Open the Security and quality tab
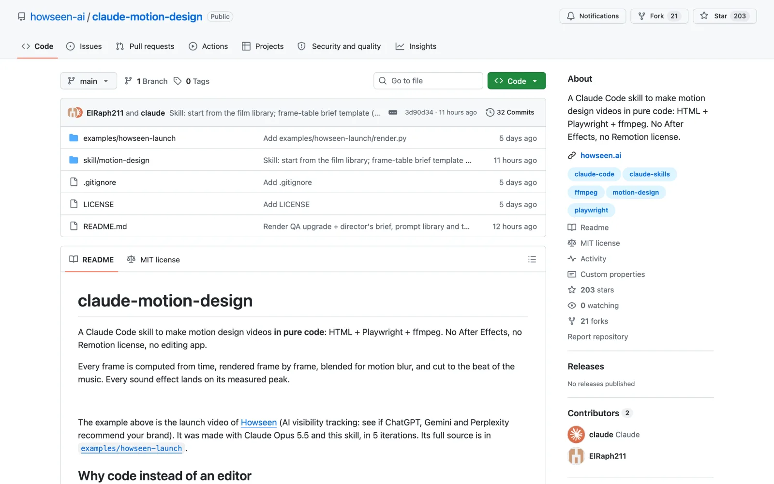The width and height of the screenshot is (774, 484). [339, 46]
